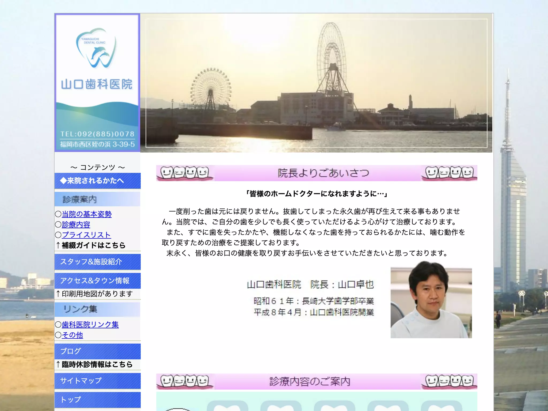This screenshot has height=411, width=548.
Task: Click 昭和61年:長崎大学歯学部卒業 line
Action: click(314, 301)
